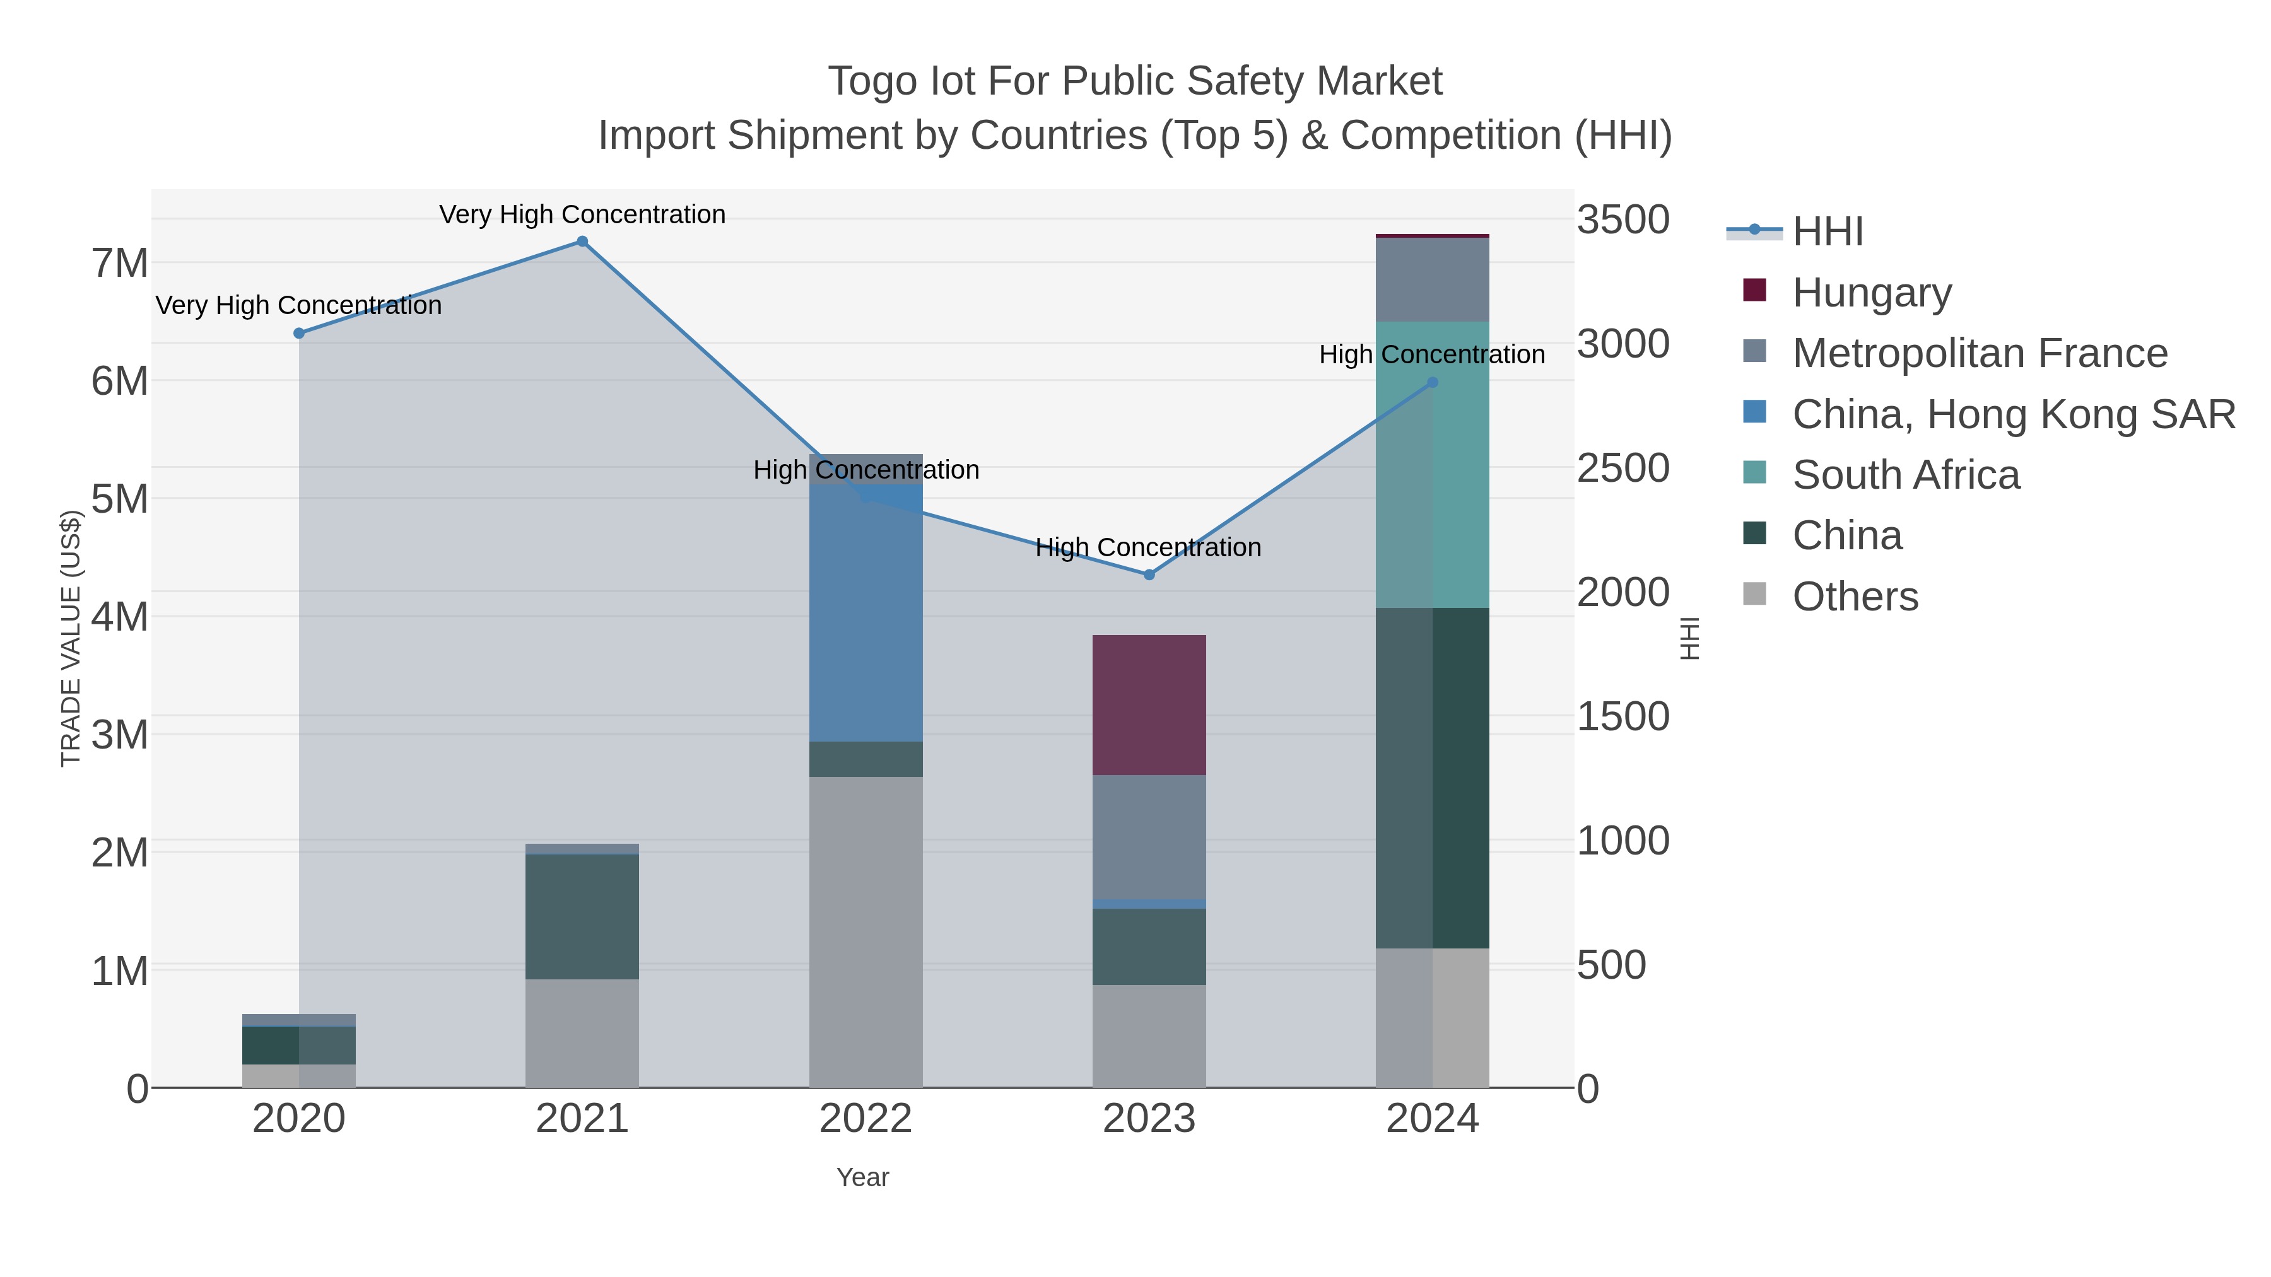Click the 2023 x-axis label
Screen dimensions: 2271x1277
pyautogui.click(x=1149, y=1119)
